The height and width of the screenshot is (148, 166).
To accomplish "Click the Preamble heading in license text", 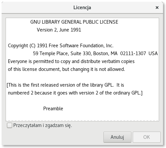I will tap(53, 109).
